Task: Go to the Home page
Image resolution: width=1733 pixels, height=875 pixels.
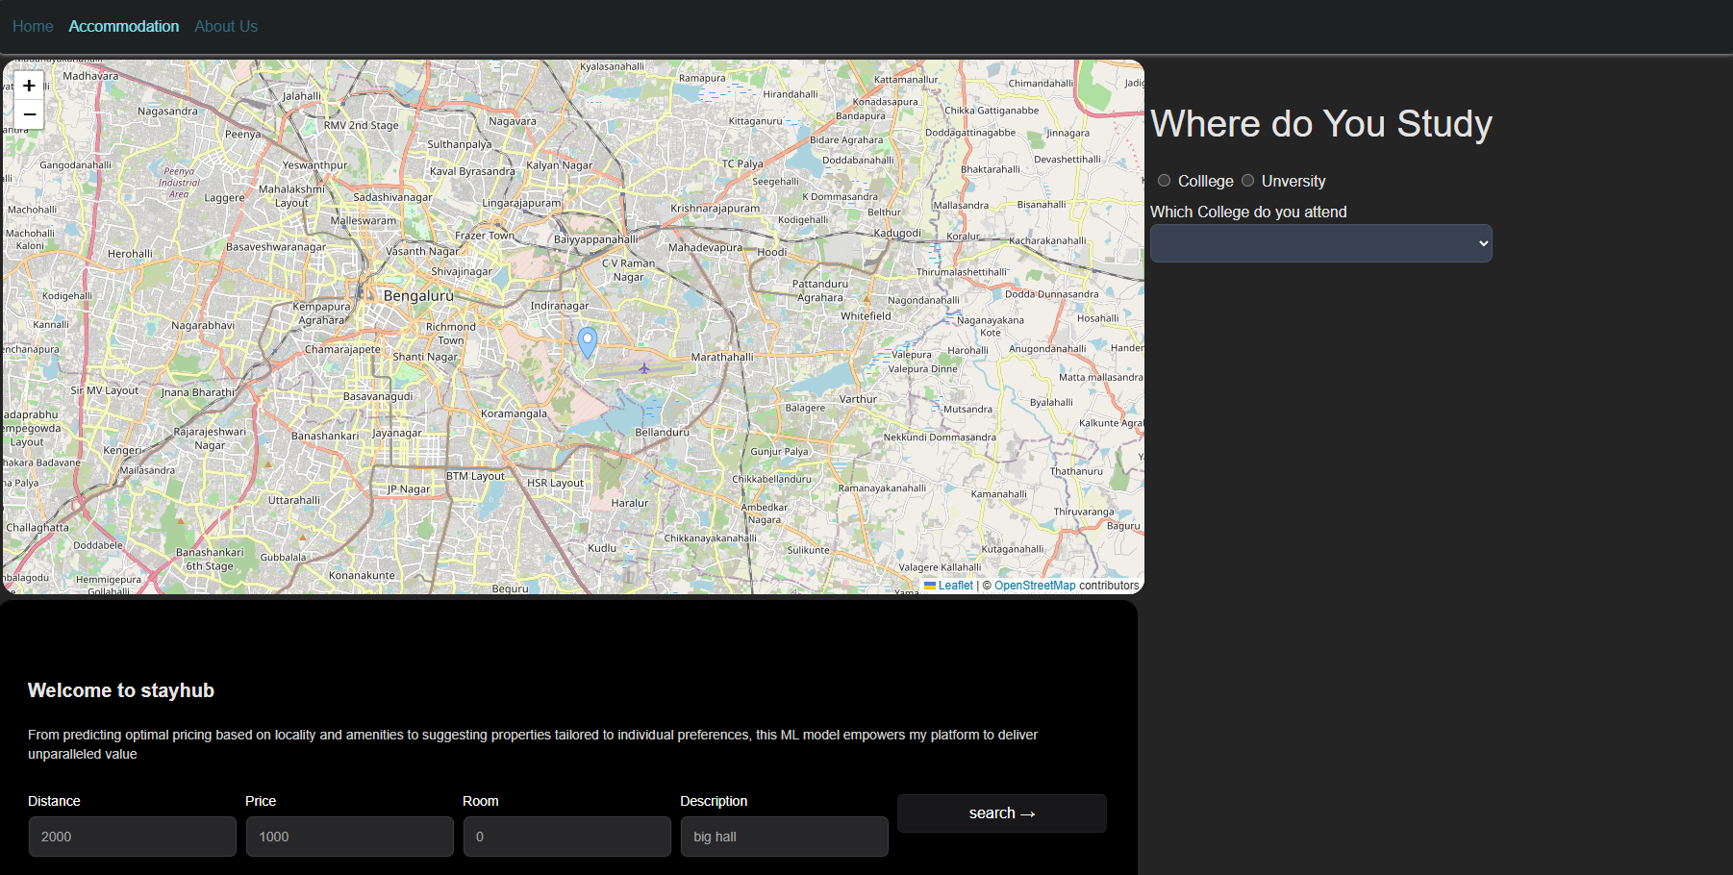Action: click(33, 26)
